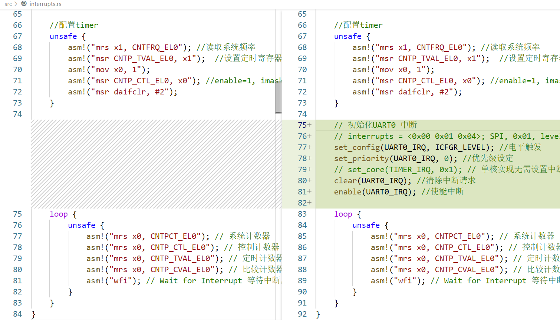Click the plus marker beside added line 80

click(309, 181)
